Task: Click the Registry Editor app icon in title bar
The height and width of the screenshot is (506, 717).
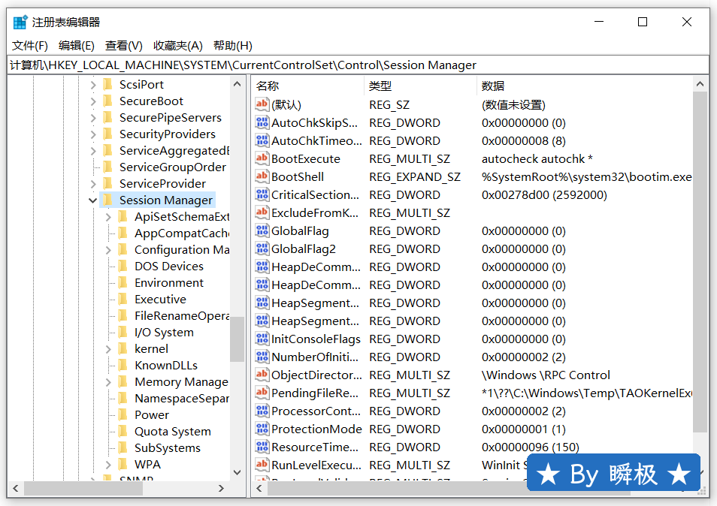Action: coord(20,22)
